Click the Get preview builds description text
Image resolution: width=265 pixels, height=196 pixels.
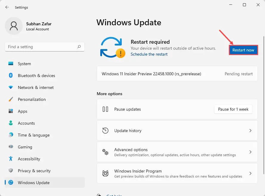pyautogui.click(x=178, y=176)
